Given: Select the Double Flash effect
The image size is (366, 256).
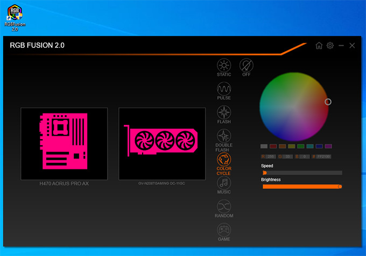Looking at the screenshot, I should coord(224,140).
